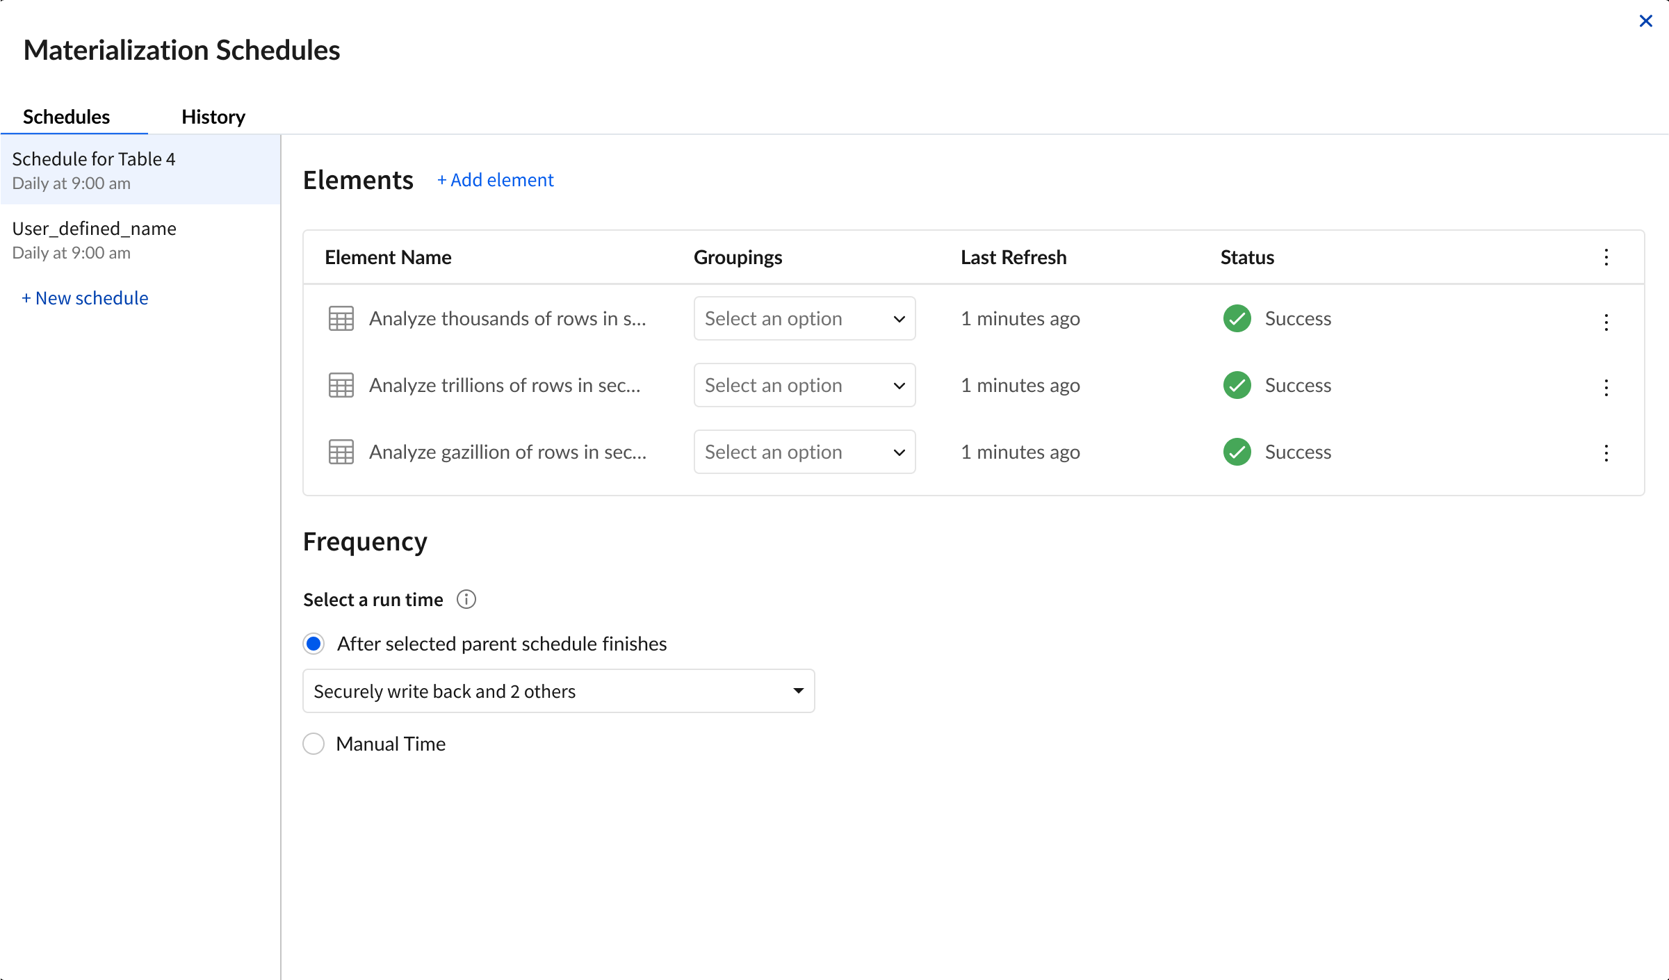This screenshot has width=1669, height=980.
Task: Click the table icon for Analyze trillions row
Action: 341,385
